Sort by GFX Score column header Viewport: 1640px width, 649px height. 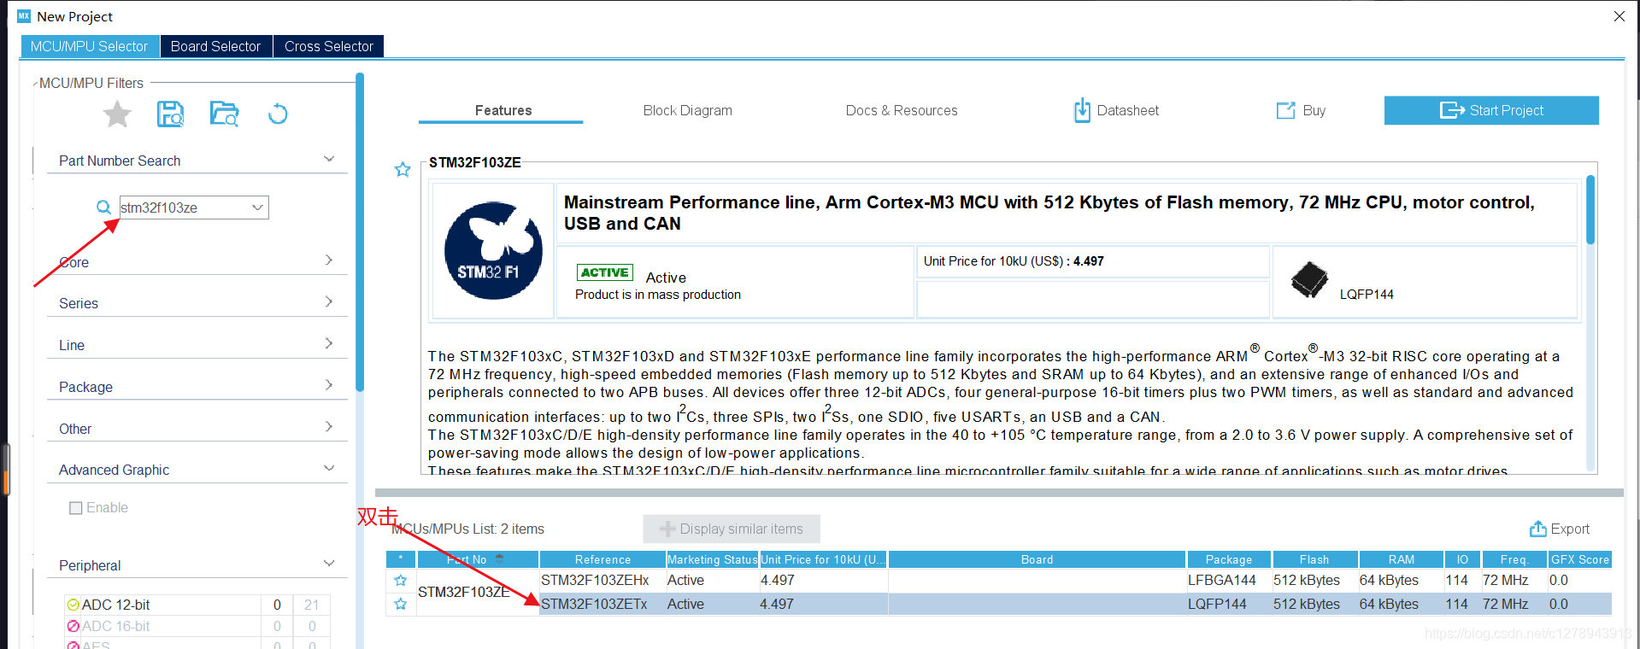pos(1580,559)
